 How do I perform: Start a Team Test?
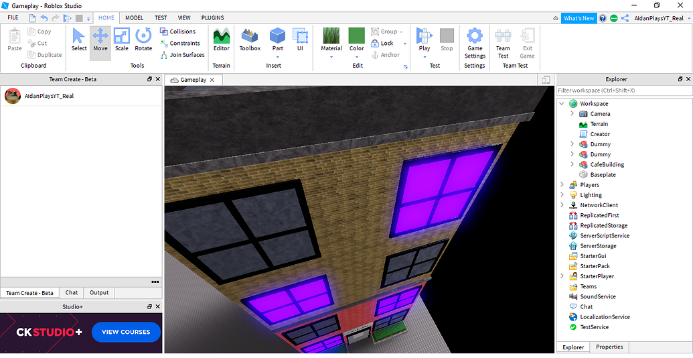(x=503, y=44)
